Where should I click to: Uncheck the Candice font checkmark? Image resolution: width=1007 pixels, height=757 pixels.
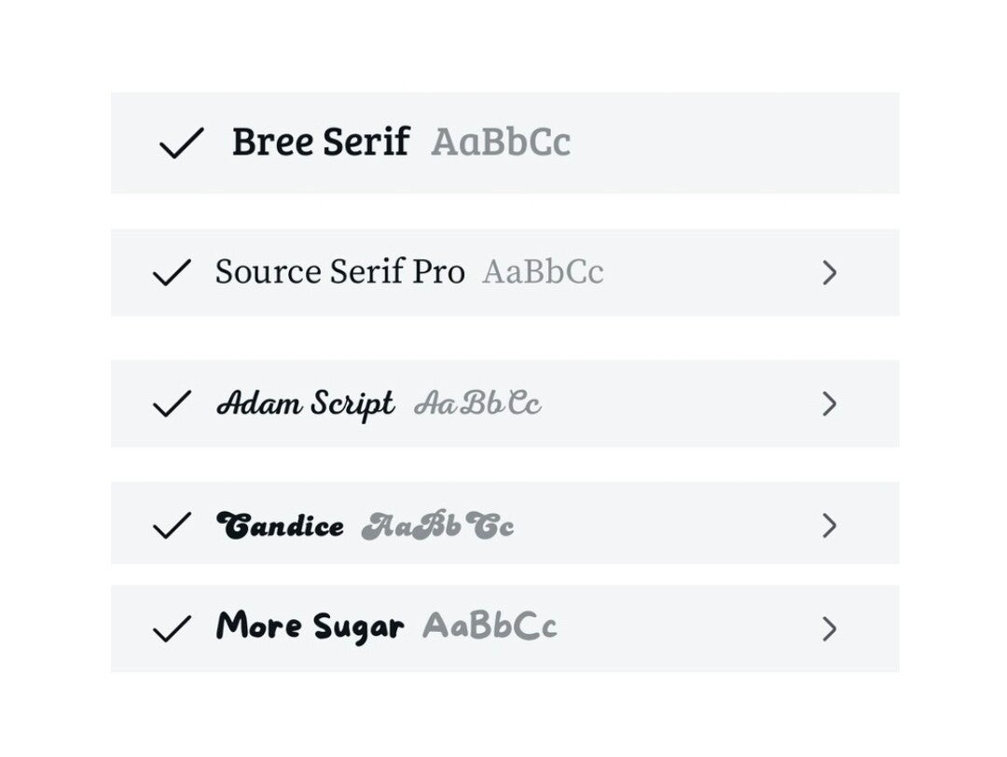[171, 526]
